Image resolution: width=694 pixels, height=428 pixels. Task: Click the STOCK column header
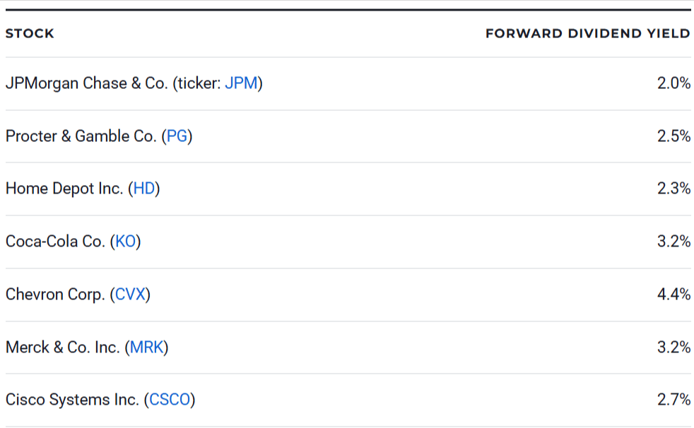pos(30,34)
